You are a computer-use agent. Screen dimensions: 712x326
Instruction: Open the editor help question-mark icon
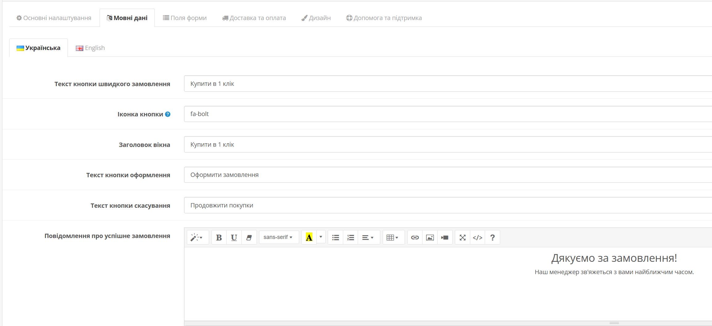click(x=492, y=237)
